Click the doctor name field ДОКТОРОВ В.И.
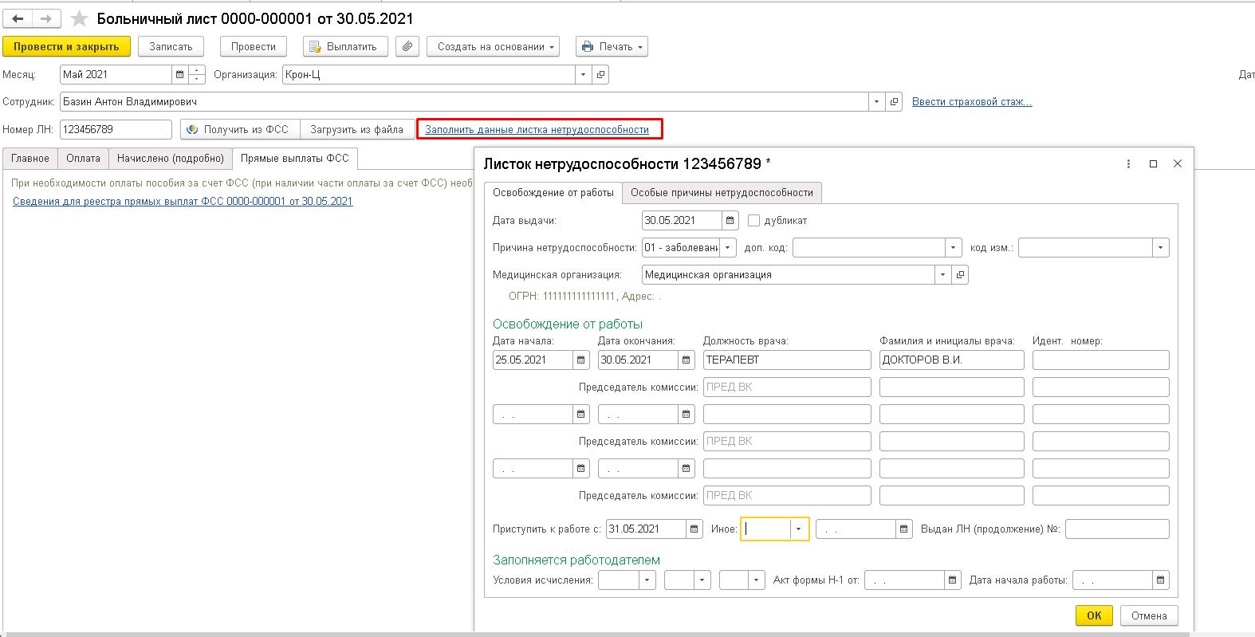The width and height of the screenshot is (1255, 637). 952,360
